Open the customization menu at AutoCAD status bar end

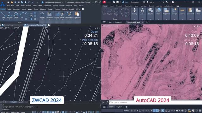[x=200, y=110]
